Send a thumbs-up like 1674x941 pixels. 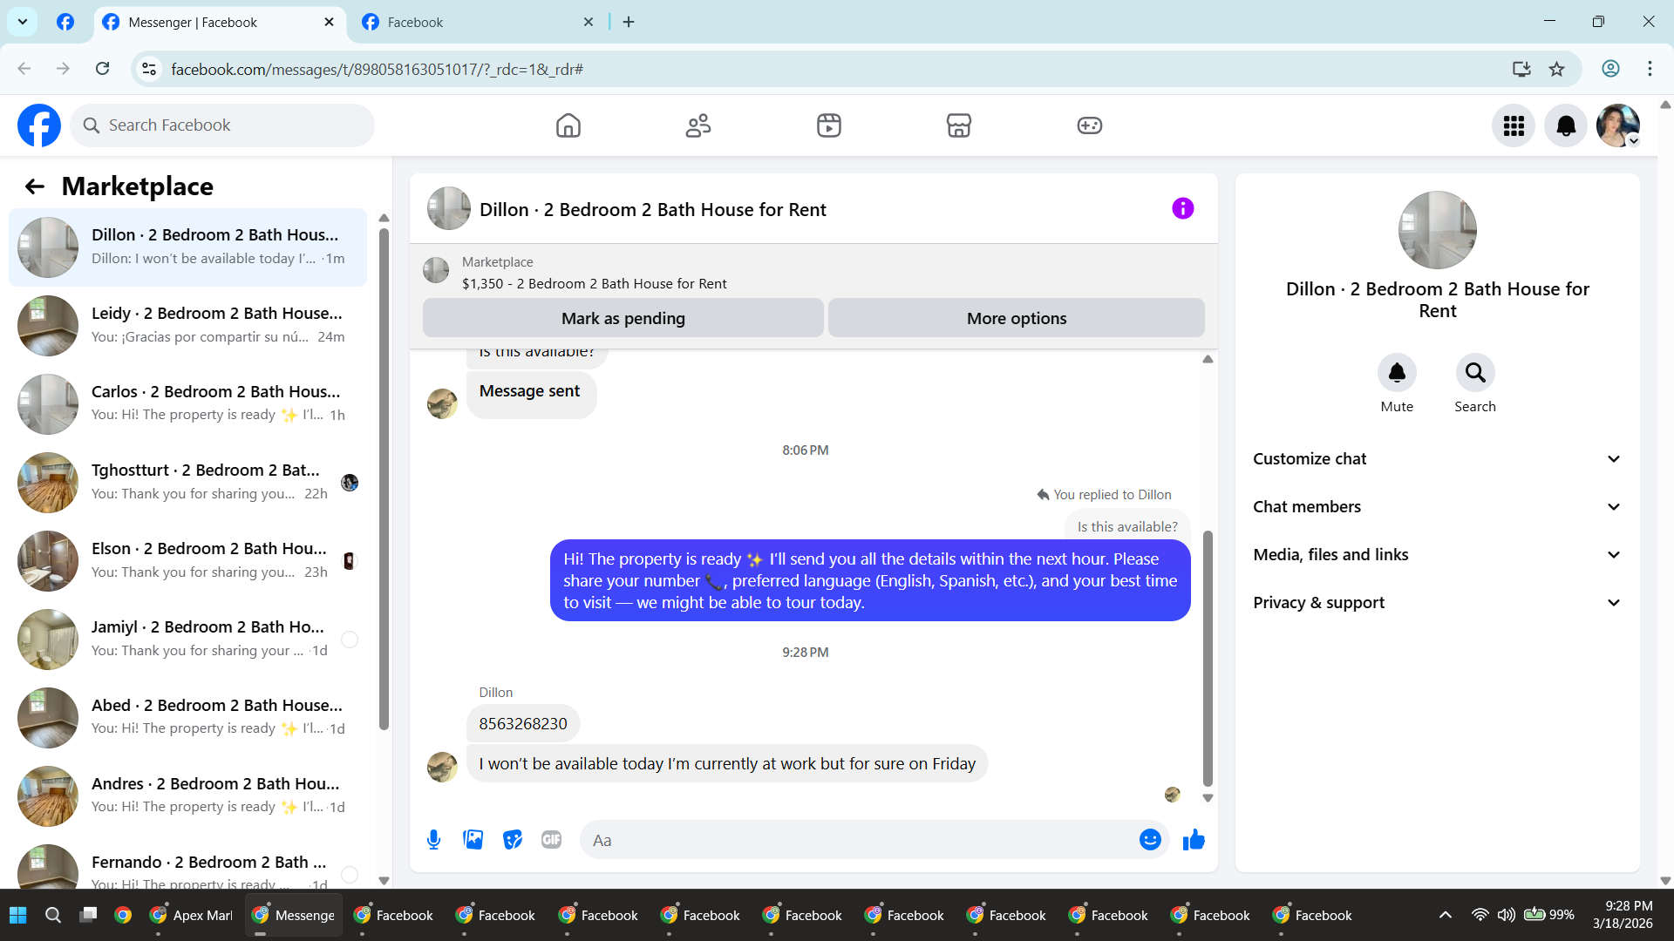pos(1194,840)
